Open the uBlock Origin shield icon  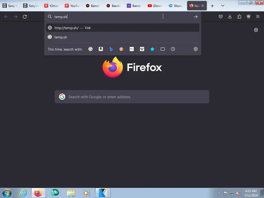click(x=248, y=16)
